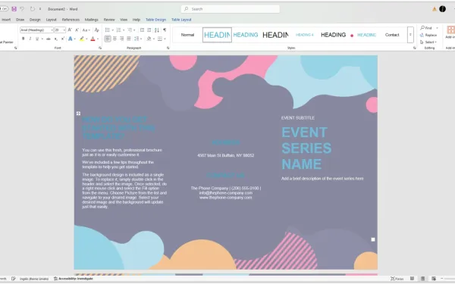Viewport: 455px width, 284px height.
Task: Pick the red font color
Action: tap(93, 39)
